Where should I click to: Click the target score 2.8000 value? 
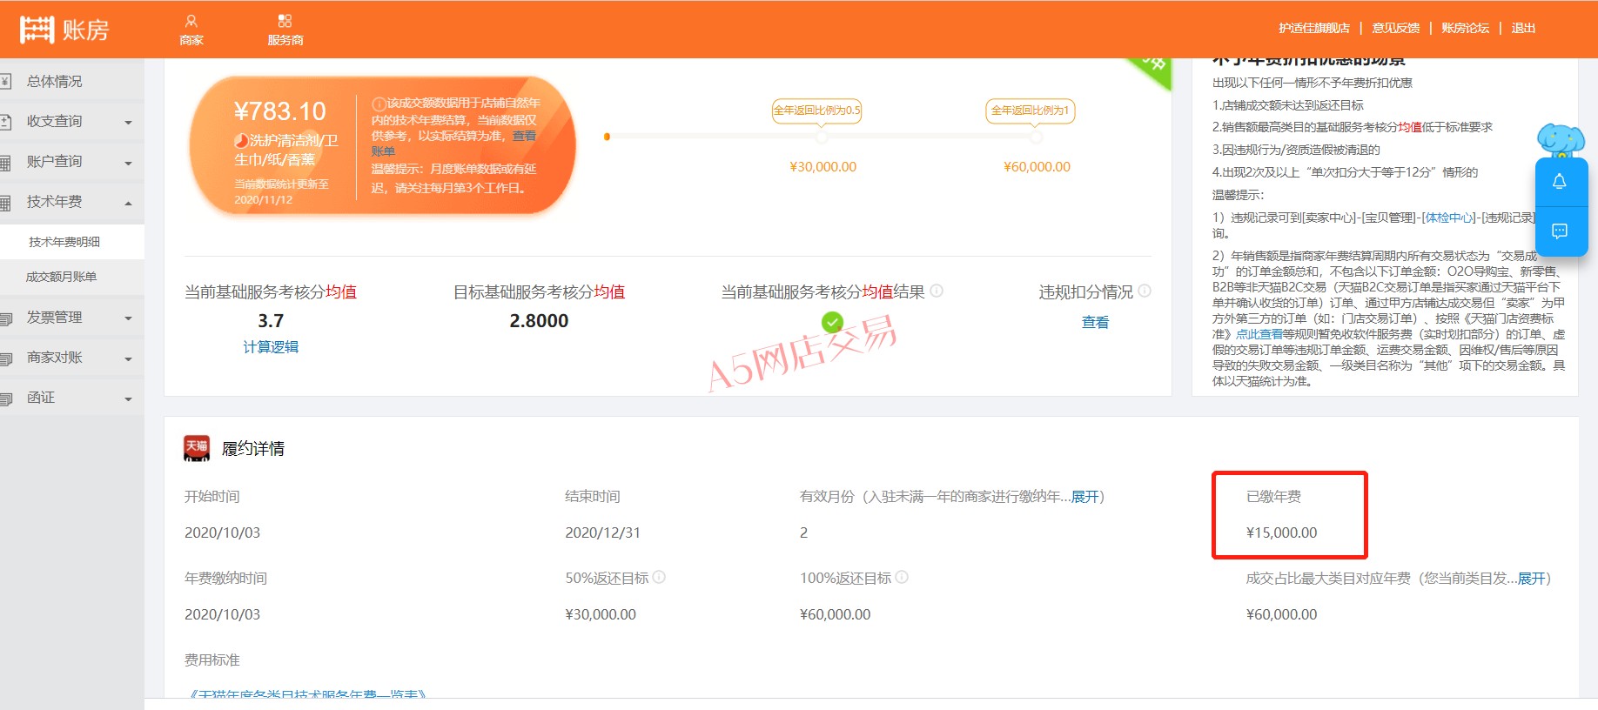point(539,321)
